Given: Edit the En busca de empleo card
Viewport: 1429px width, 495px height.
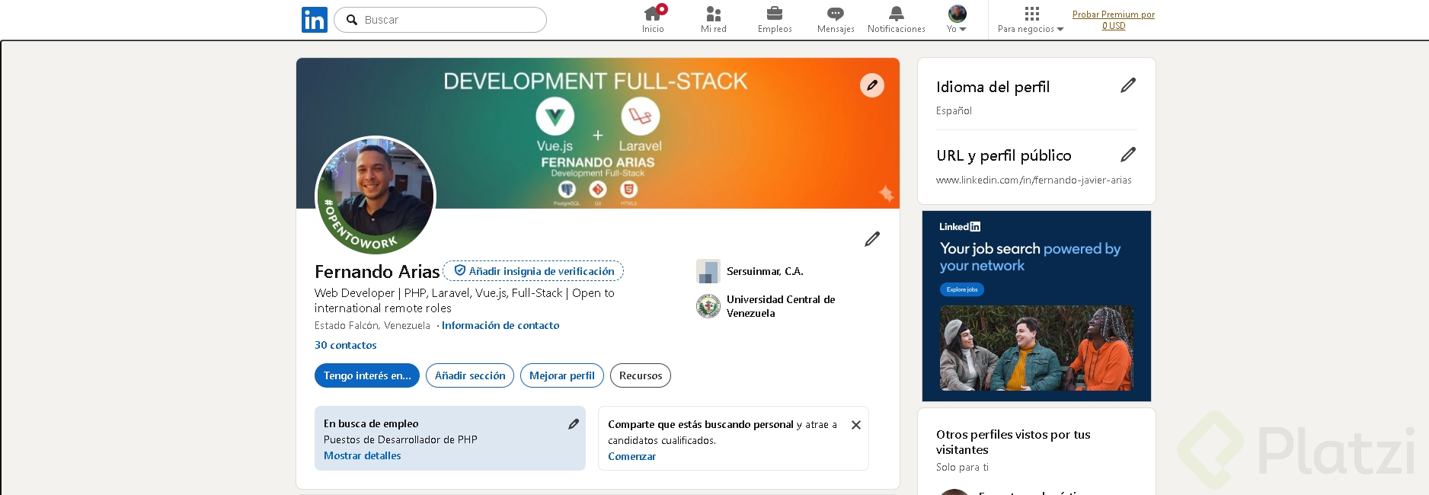Looking at the screenshot, I should [574, 424].
